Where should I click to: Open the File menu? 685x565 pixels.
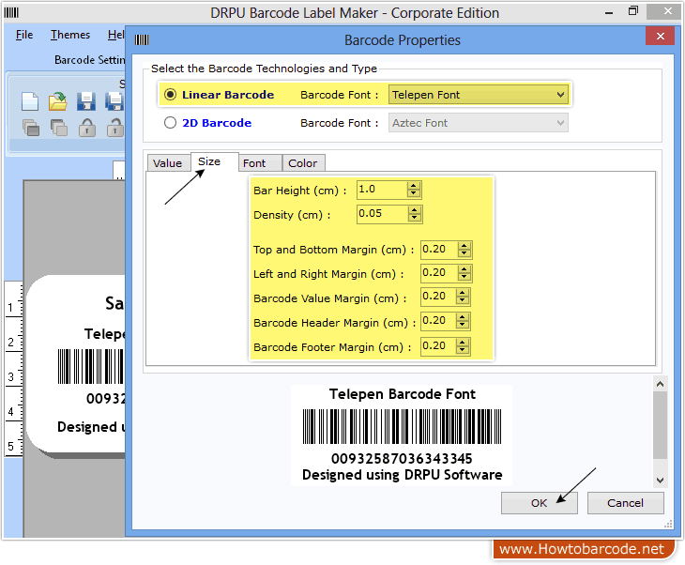[24, 35]
